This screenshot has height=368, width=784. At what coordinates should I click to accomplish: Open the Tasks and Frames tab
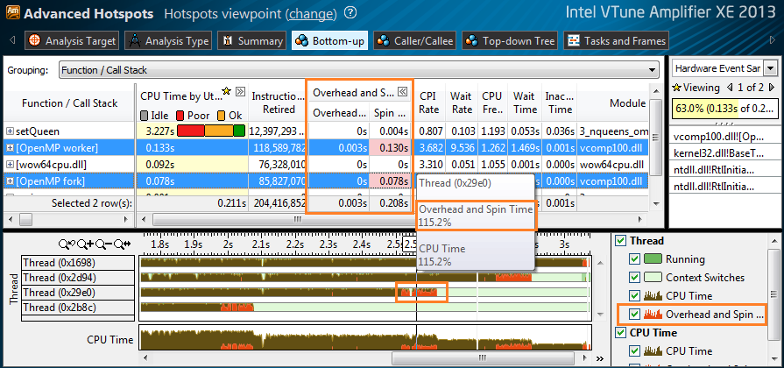click(617, 41)
